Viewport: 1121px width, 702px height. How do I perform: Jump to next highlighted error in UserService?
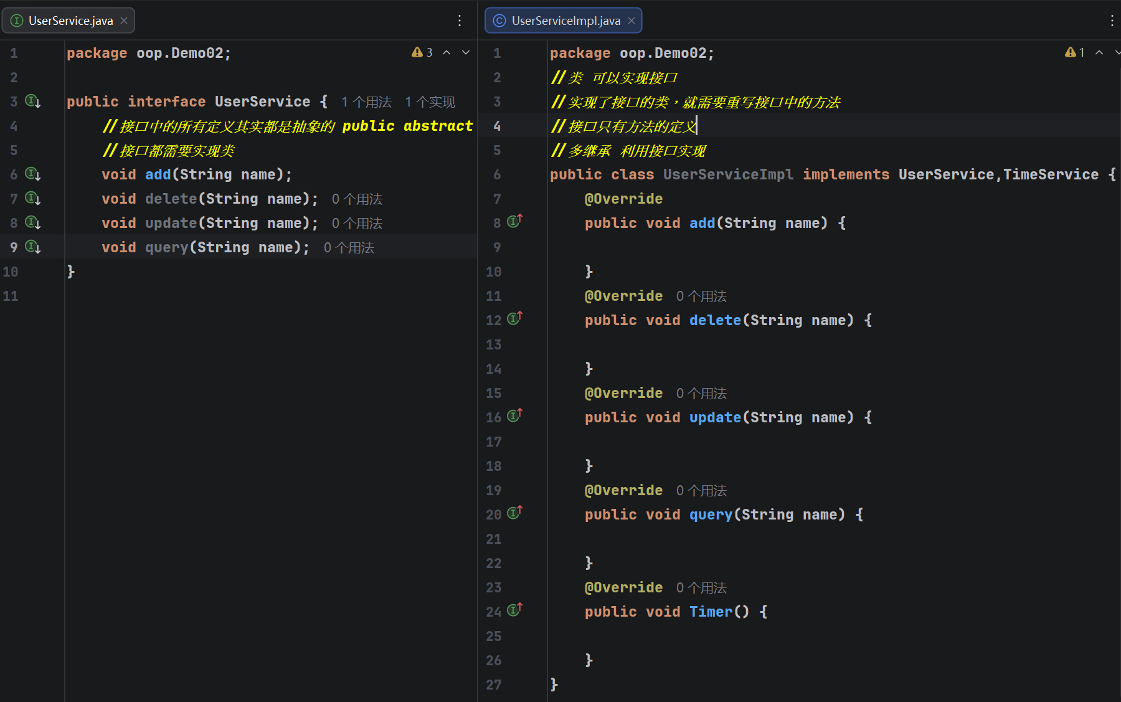[x=466, y=52]
